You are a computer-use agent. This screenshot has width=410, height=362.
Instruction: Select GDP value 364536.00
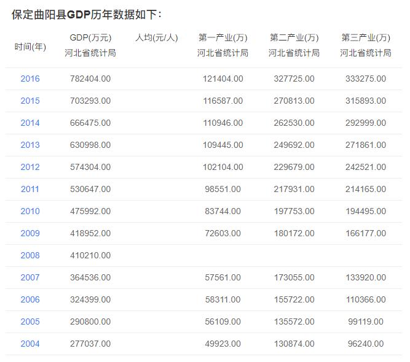coord(90,277)
